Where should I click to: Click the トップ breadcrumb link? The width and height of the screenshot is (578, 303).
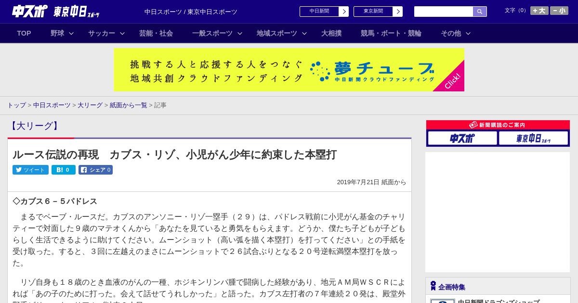tap(16, 105)
